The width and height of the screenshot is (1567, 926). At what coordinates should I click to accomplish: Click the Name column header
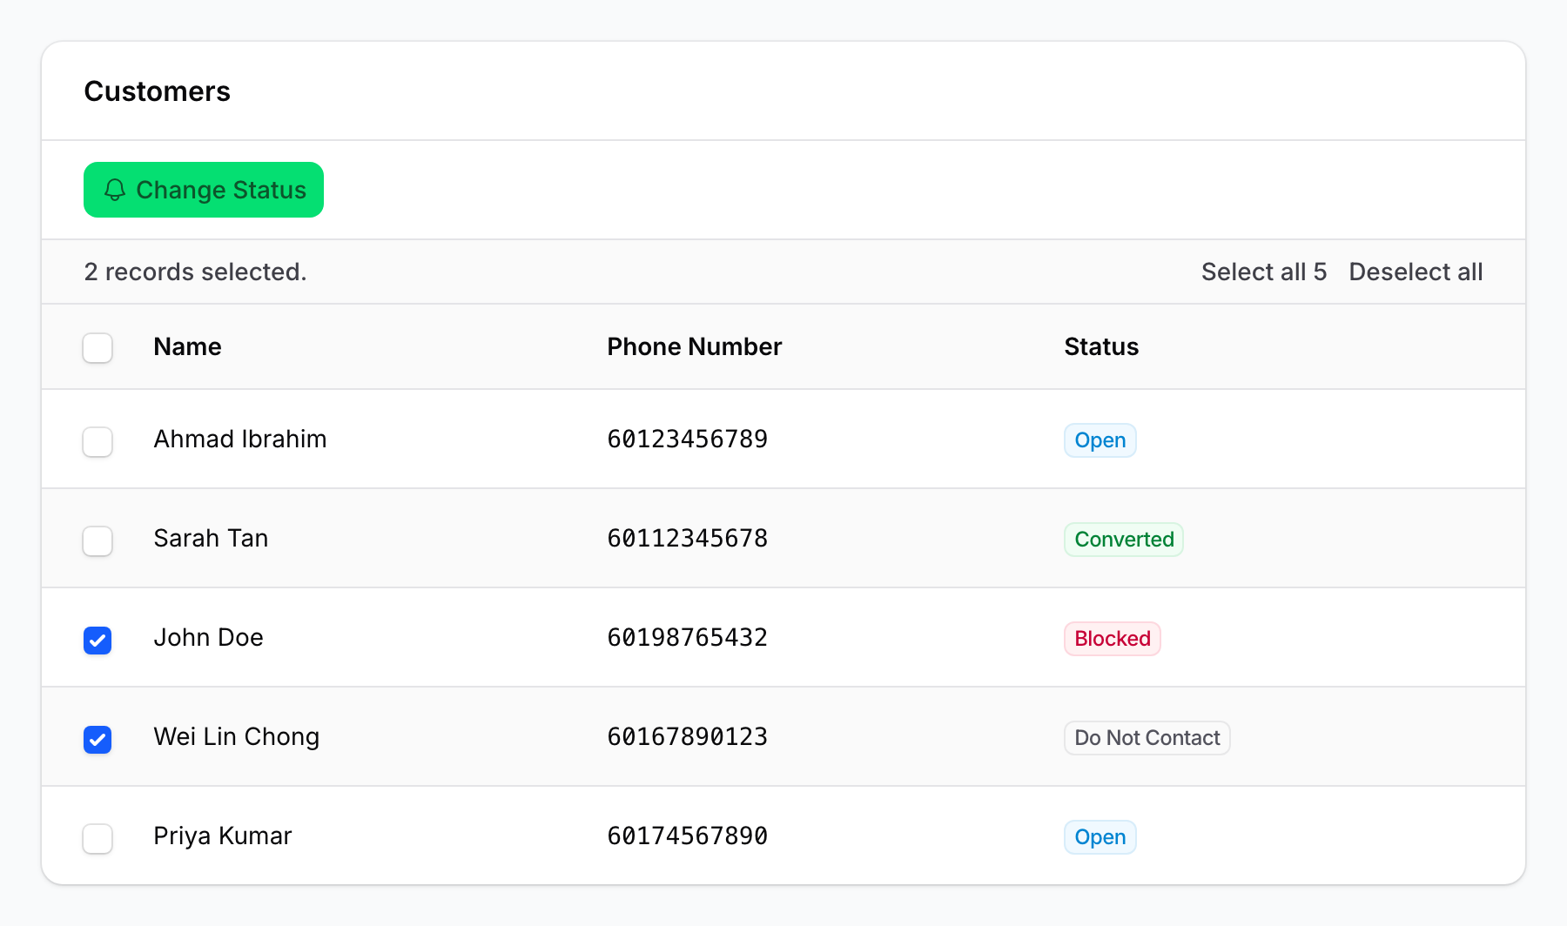pyautogui.click(x=187, y=346)
